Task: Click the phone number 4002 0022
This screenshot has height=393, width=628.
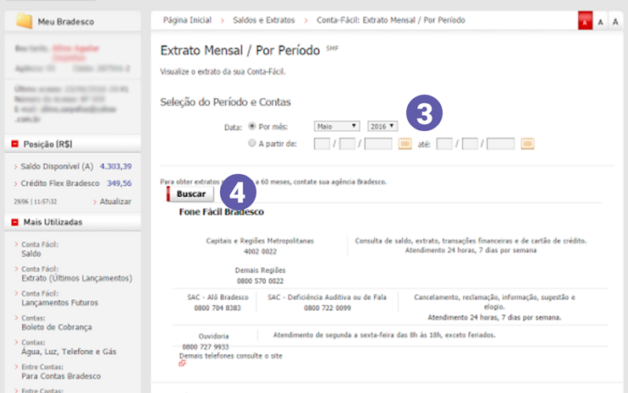Action: pyautogui.click(x=260, y=252)
